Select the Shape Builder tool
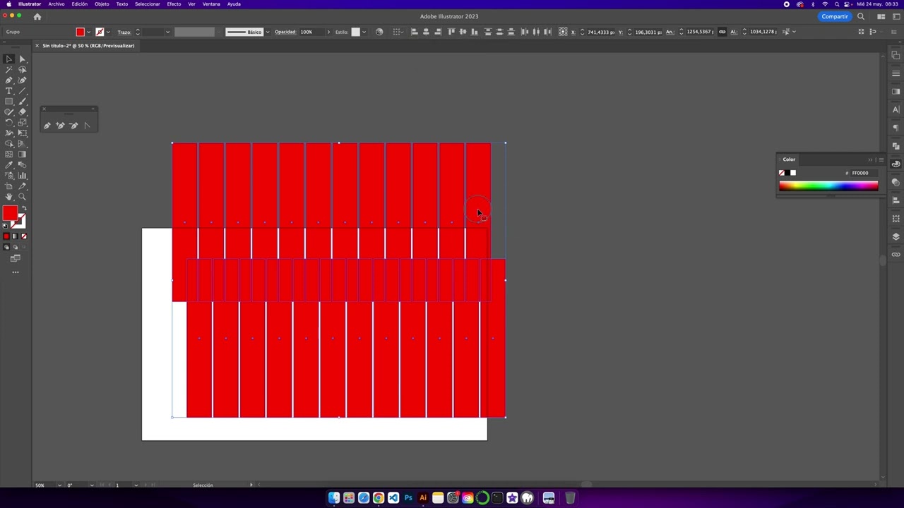904x508 pixels. point(8,144)
